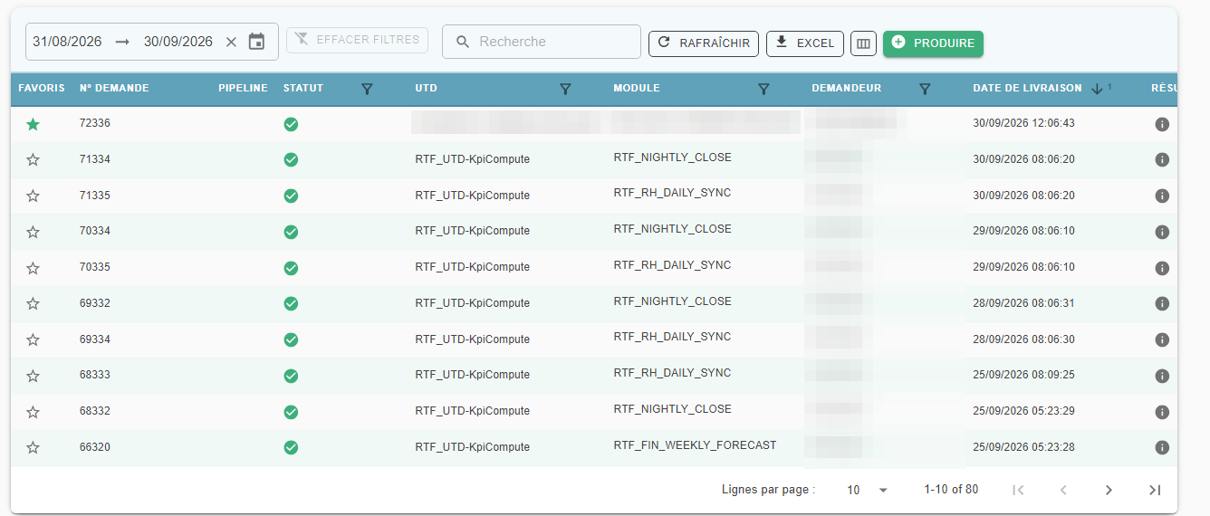Star request 70334 as favorite
The image size is (1210, 516).
(x=33, y=233)
